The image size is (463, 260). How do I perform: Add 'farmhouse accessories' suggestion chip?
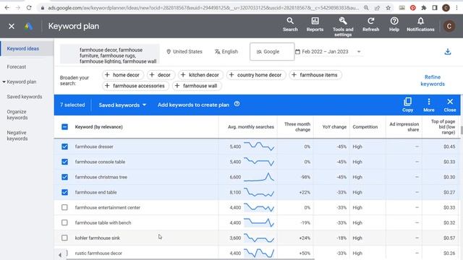[135, 86]
